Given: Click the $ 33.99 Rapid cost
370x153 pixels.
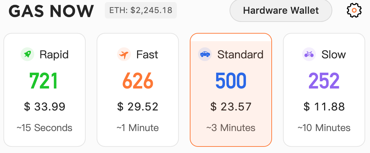Looking at the screenshot, I should pyautogui.click(x=45, y=107).
